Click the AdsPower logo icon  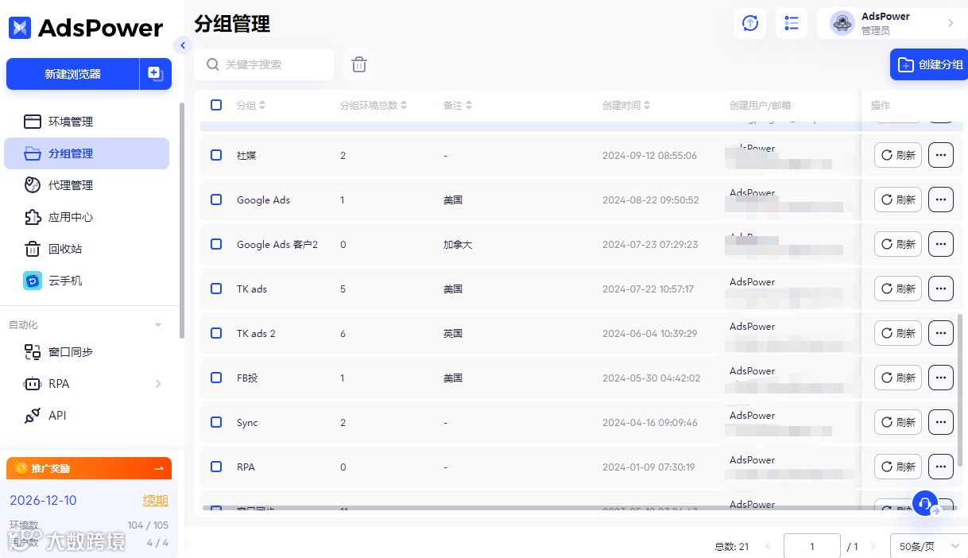(20, 28)
